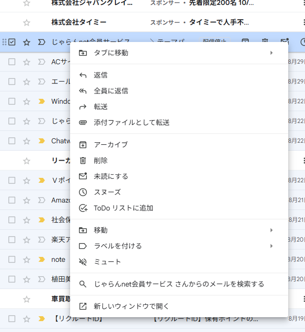The height and width of the screenshot is (332, 305).
Task: Check the Amazo row checkbox
Action: click(x=12, y=200)
